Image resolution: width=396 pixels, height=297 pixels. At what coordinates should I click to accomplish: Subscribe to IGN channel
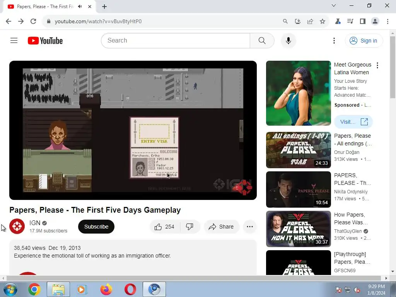click(96, 227)
